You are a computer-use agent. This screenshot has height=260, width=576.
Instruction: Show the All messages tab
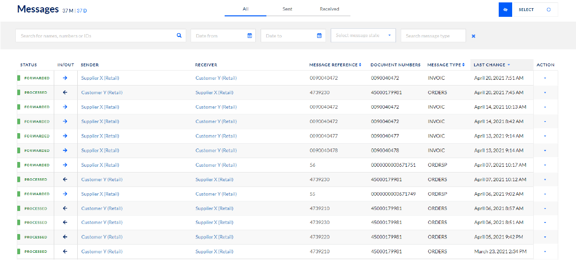[x=245, y=9]
